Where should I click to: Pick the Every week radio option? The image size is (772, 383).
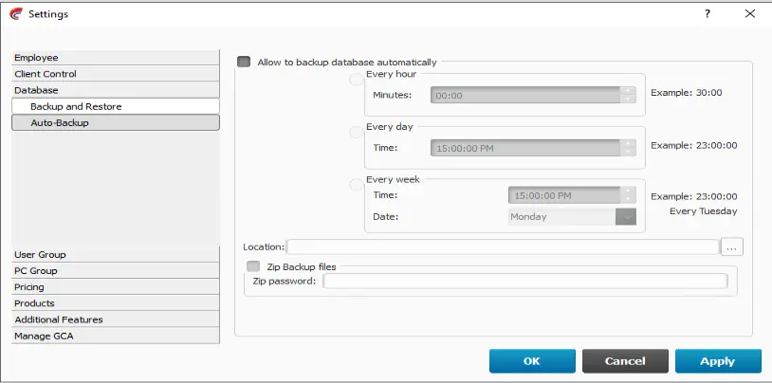357,185
